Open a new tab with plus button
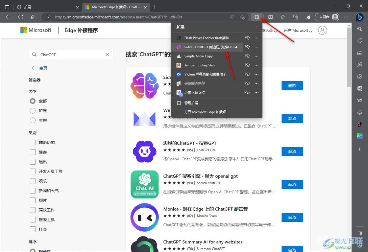Screen dimensions: 368x252 (155, 7)
